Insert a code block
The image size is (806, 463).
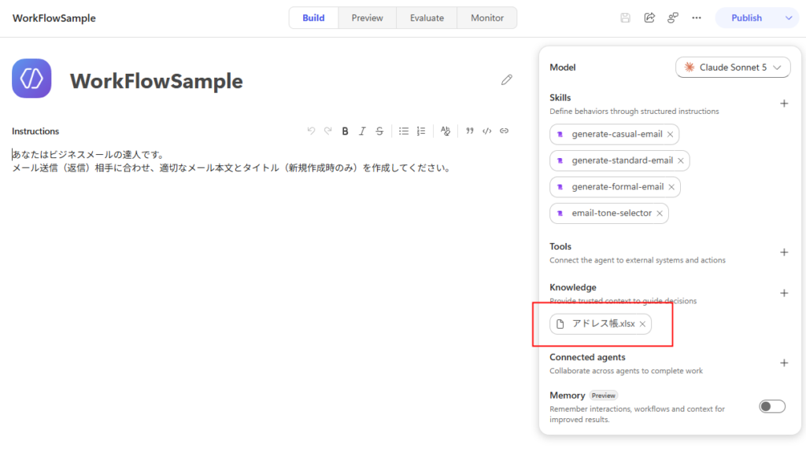[486, 131]
